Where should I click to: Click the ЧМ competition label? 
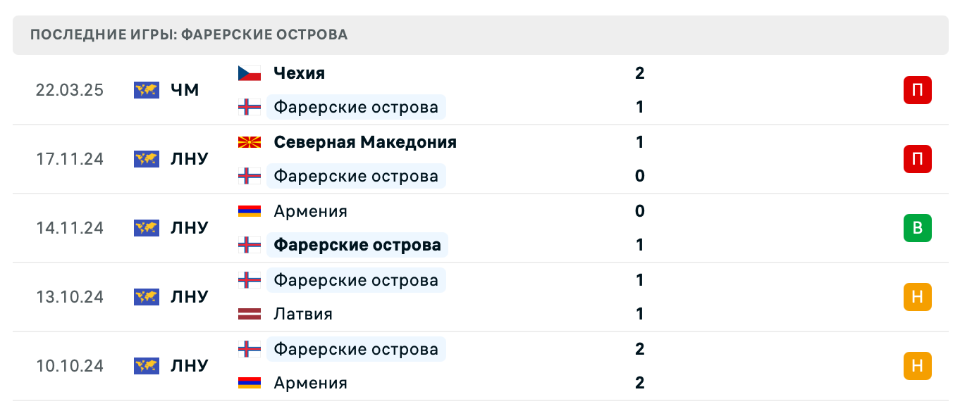(187, 90)
